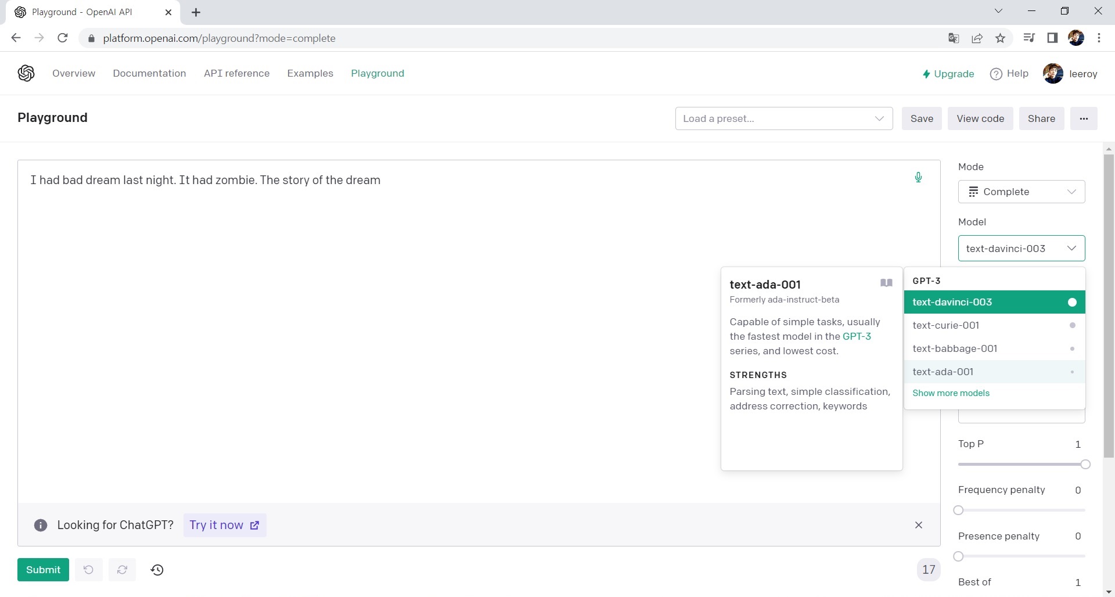Click the Top P value 1
This screenshot has height=597, width=1115.
tap(1078, 444)
